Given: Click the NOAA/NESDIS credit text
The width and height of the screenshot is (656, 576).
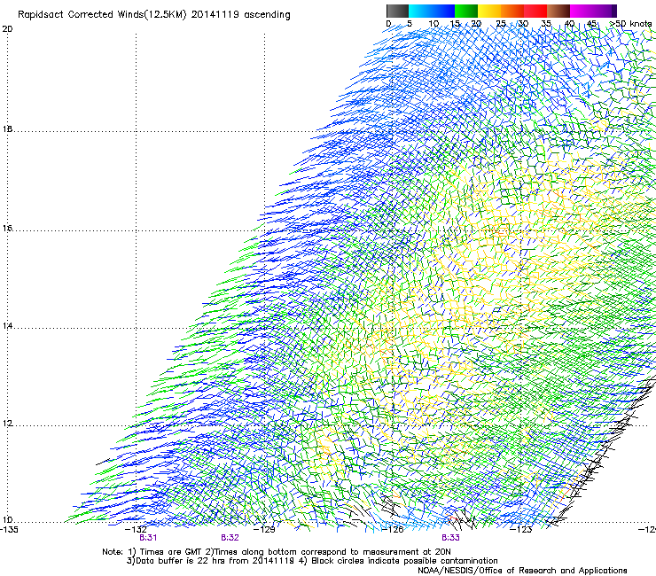Looking at the screenshot, I should point(522,571).
